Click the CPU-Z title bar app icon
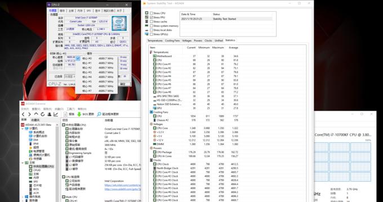 point(49,4)
